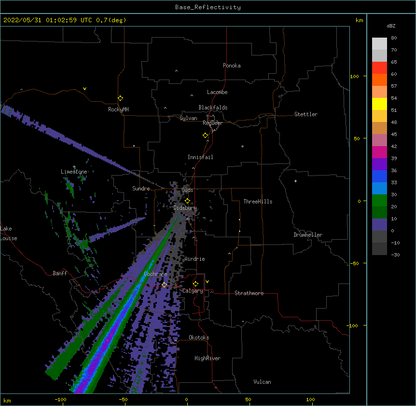Click the dBZ legend heading
The width and height of the screenshot is (416, 406).
[391, 26]
